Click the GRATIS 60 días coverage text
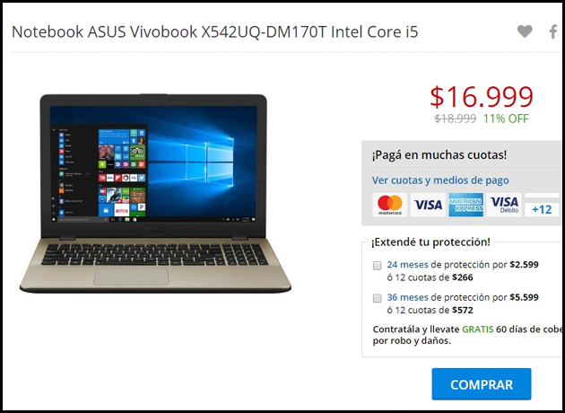Image resolution: width=565 pixels, height=413 pixels. 512,330
